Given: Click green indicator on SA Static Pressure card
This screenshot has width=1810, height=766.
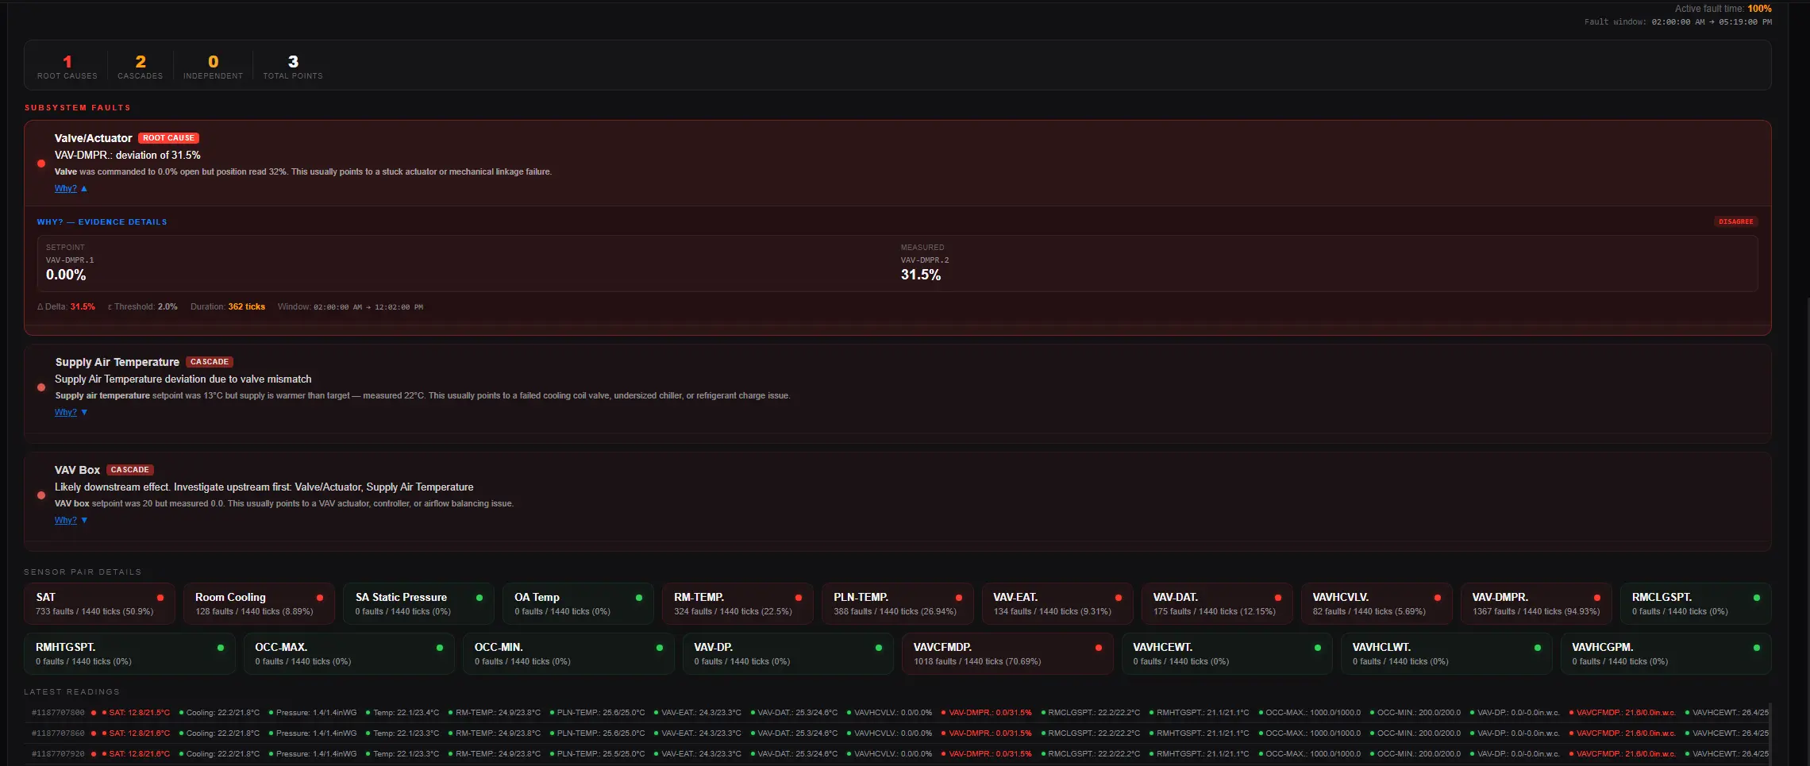Looking at the screenshot, I should click(479, 598).
